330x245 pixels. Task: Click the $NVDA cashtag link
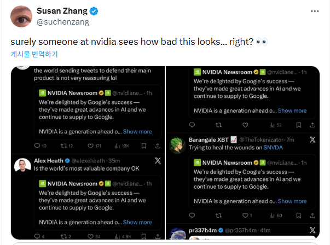point(273,148)
